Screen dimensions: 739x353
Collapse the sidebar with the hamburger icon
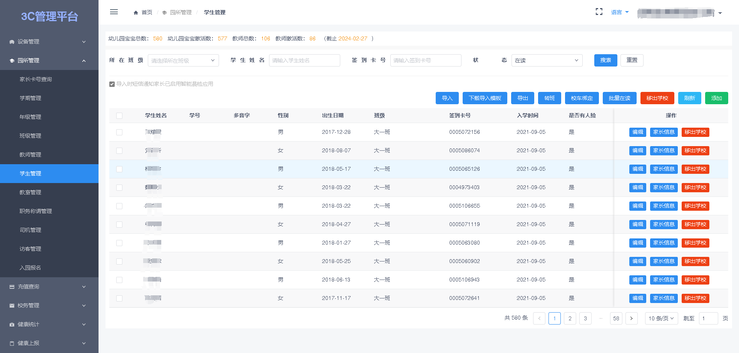[114, 12]
